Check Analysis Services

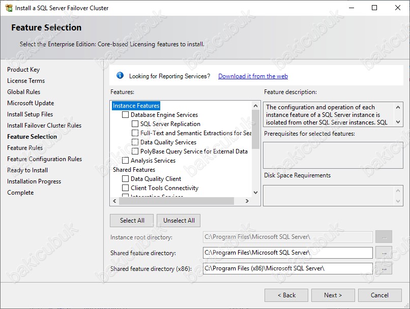(x=126, y=161)
